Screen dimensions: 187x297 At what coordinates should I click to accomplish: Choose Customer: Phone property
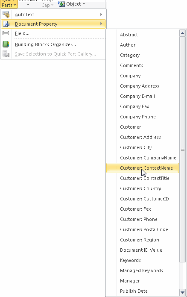143,219
